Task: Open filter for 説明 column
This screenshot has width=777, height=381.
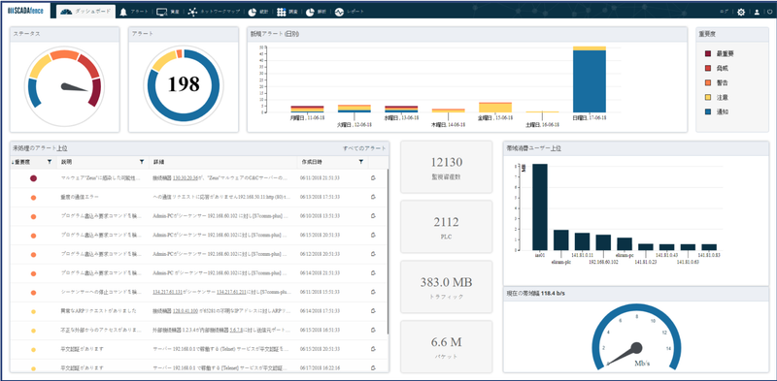Action: (x=142, y=161)
